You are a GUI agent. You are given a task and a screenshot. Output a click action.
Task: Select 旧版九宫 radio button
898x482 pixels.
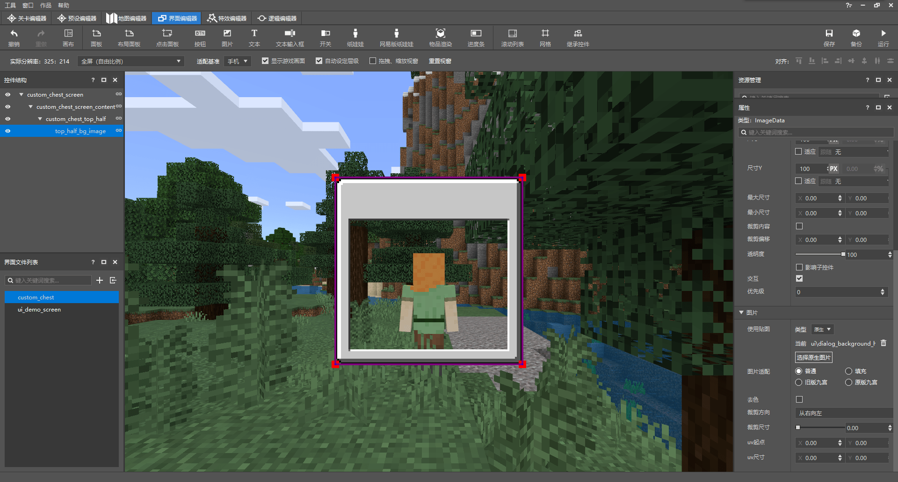coord(799,383)
